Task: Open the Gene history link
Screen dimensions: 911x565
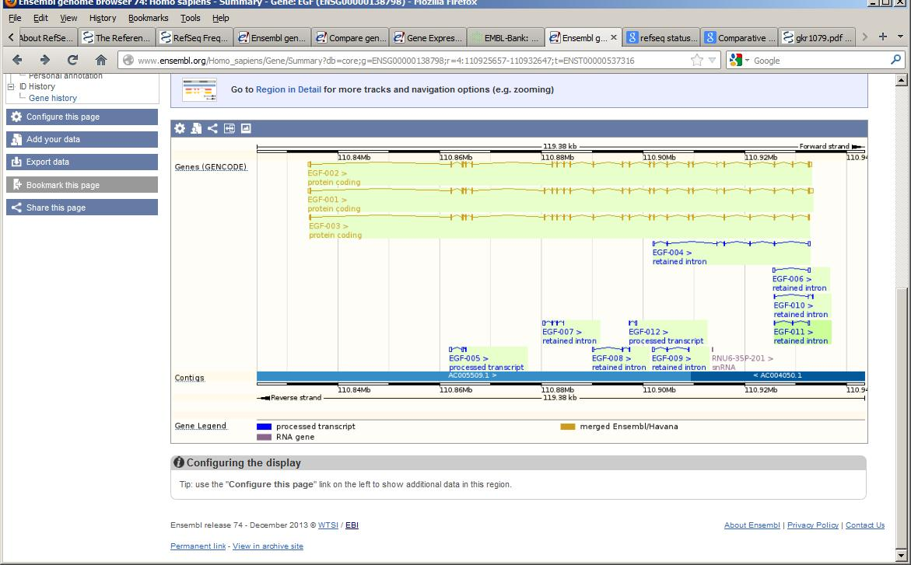Action: (x=53, y=98)
